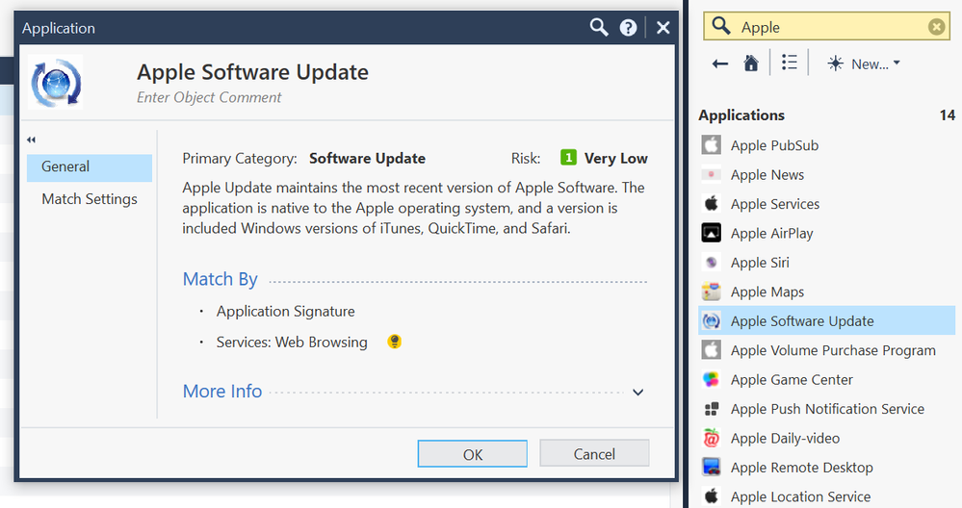This screenshot has height=508, width=962.
Task: Click the Software Update primary category value
Action: pos(367,158)
